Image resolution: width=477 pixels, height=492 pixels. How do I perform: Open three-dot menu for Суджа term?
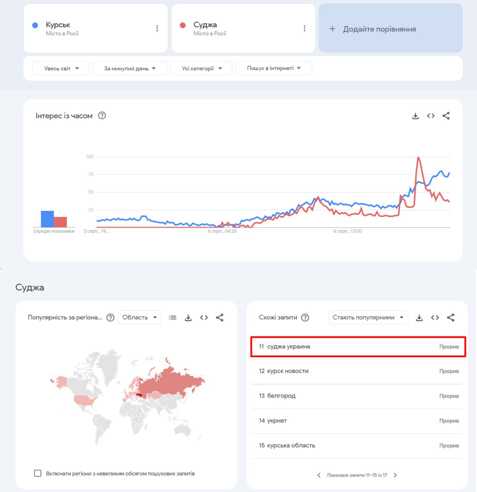point(304,28)
